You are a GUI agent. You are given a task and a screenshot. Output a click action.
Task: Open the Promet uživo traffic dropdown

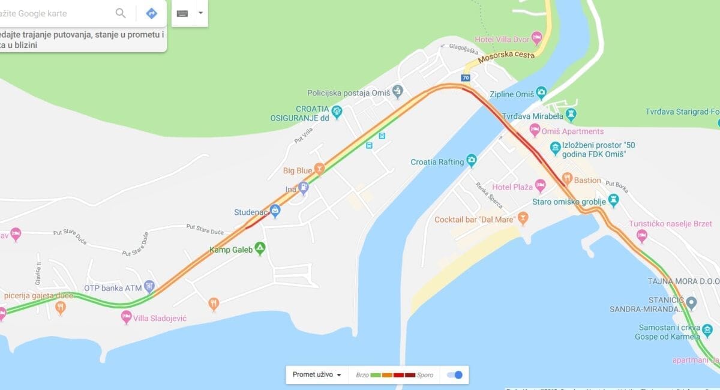pos(317,375)
